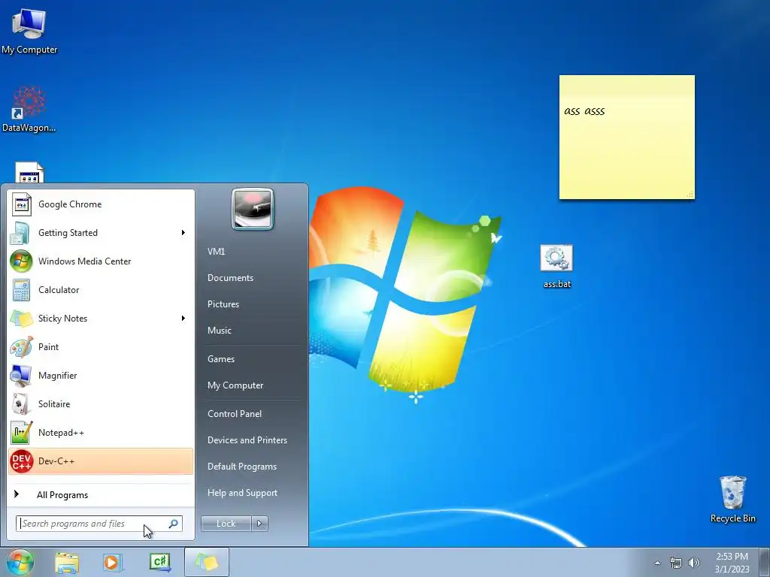Screen dimensions: 770x577
Task: Click the C# taskbar icon
Action: (160, 563)
